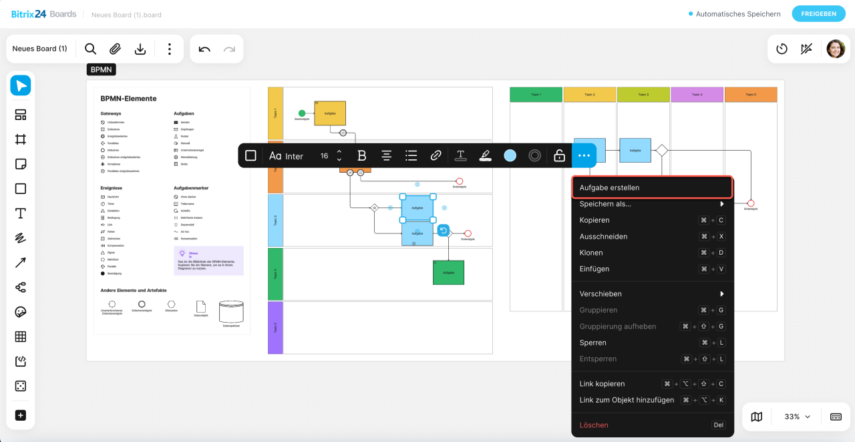Click the plus add-more tools button
This screenshot has height=442, width=855.
coord(21,415)
